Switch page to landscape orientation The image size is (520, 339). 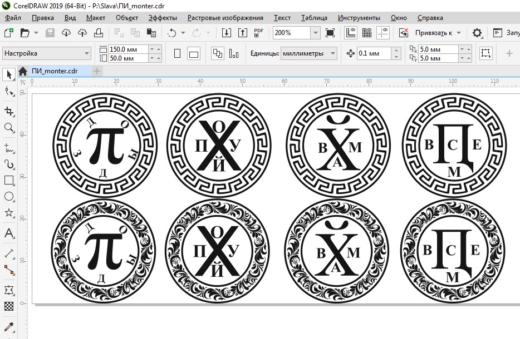click(x=194, y=54)
